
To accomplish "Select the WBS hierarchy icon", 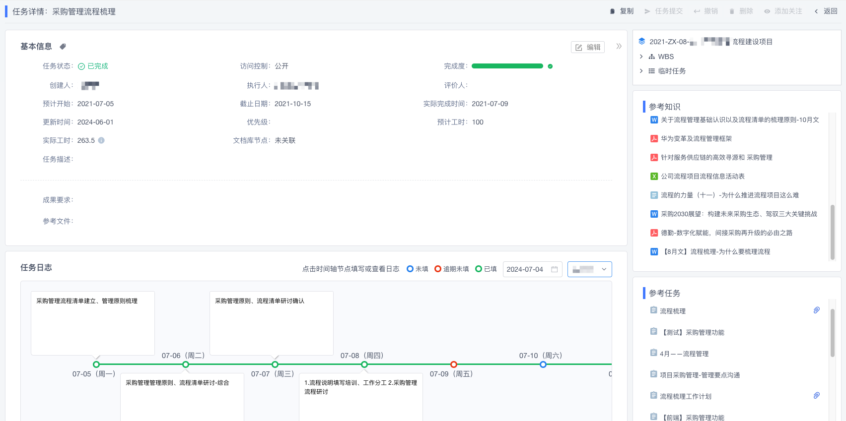I will point(652,57).
